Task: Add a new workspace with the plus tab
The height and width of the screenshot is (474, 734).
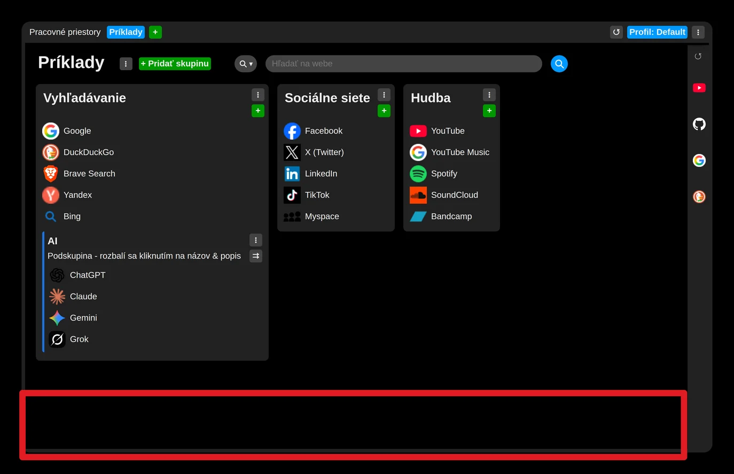Action: coord(155,32)
